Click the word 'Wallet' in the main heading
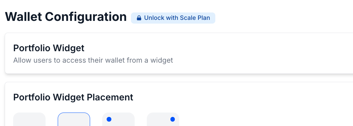This screenshot has height=126, width=353. tap(23, 17)
